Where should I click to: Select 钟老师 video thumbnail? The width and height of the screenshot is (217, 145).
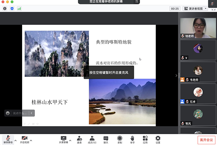tap(198, 28)
